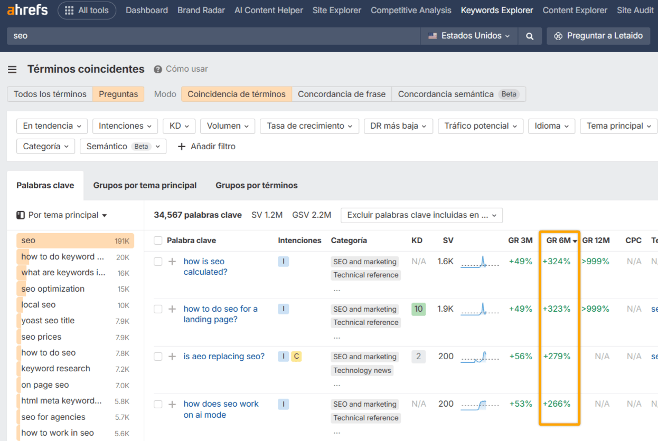
Task: Expand the Por tema principal selector
Action: (x=62, y=215)
